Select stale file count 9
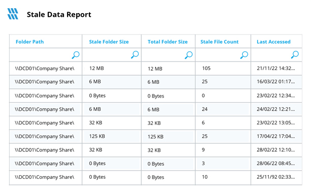The width and height of the screenshot is (311, 194). point(203,150)
